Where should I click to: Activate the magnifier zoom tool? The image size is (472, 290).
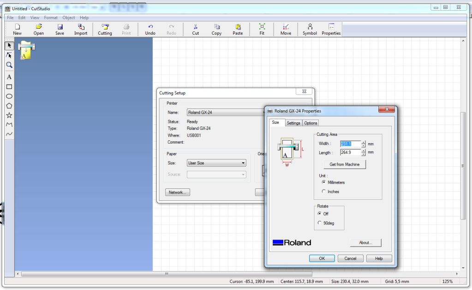click(x=9, y=65)
